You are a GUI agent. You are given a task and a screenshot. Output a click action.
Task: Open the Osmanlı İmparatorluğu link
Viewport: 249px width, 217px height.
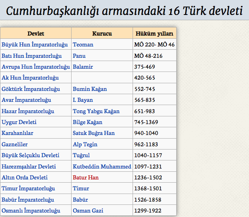[x=31, y=211]
